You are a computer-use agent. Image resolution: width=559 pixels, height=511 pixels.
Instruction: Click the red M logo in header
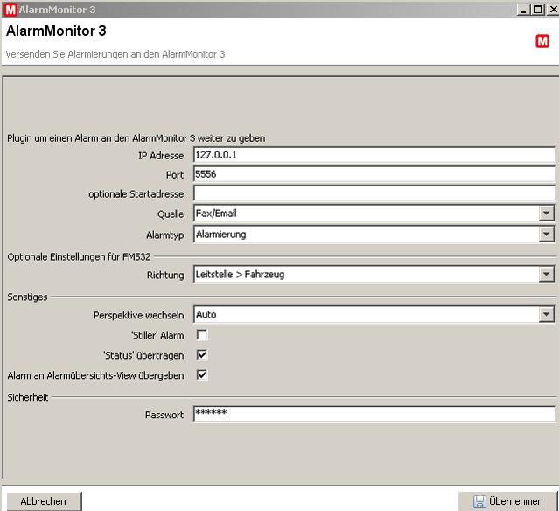pos(542,41)
